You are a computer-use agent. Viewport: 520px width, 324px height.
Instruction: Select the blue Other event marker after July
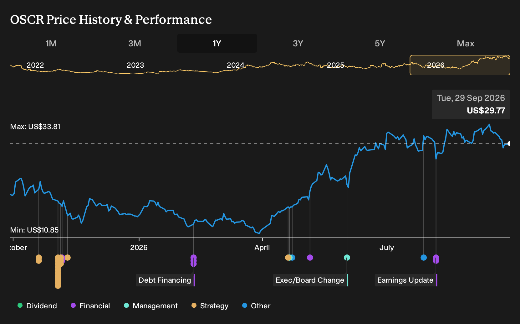424,258
